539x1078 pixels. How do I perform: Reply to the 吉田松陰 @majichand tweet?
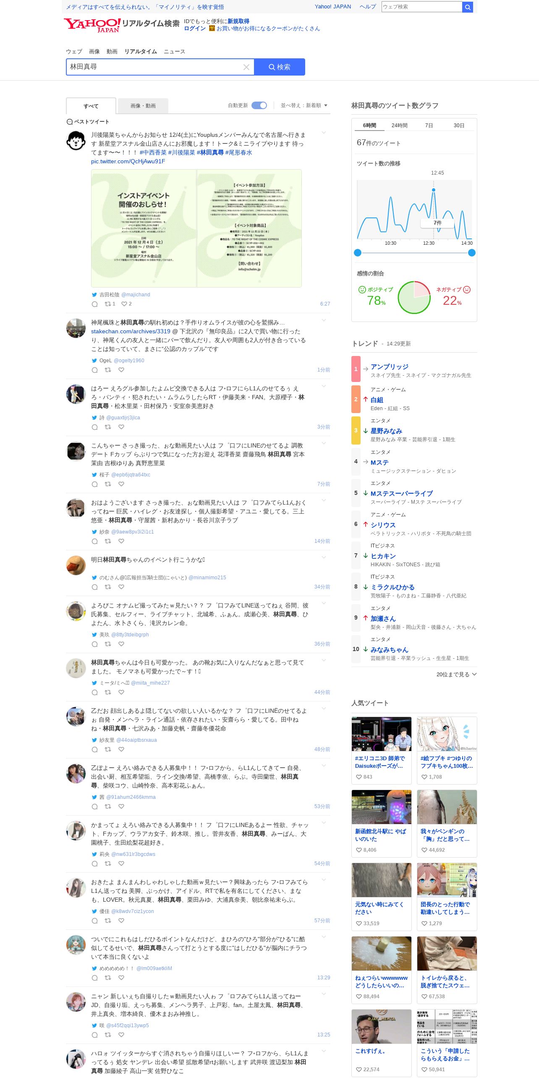pyautogui.click(x=94, y=304)
